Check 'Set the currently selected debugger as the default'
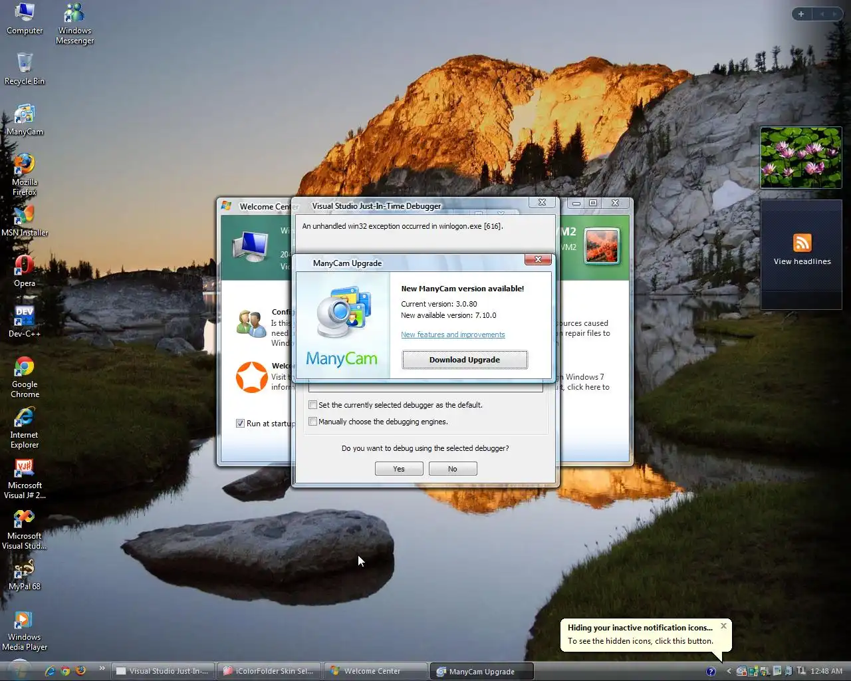851x681 pixels. coord(312,405)
